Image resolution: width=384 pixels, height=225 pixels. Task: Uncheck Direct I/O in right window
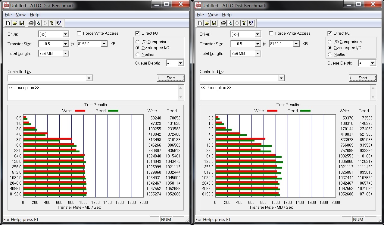point(329,33)
